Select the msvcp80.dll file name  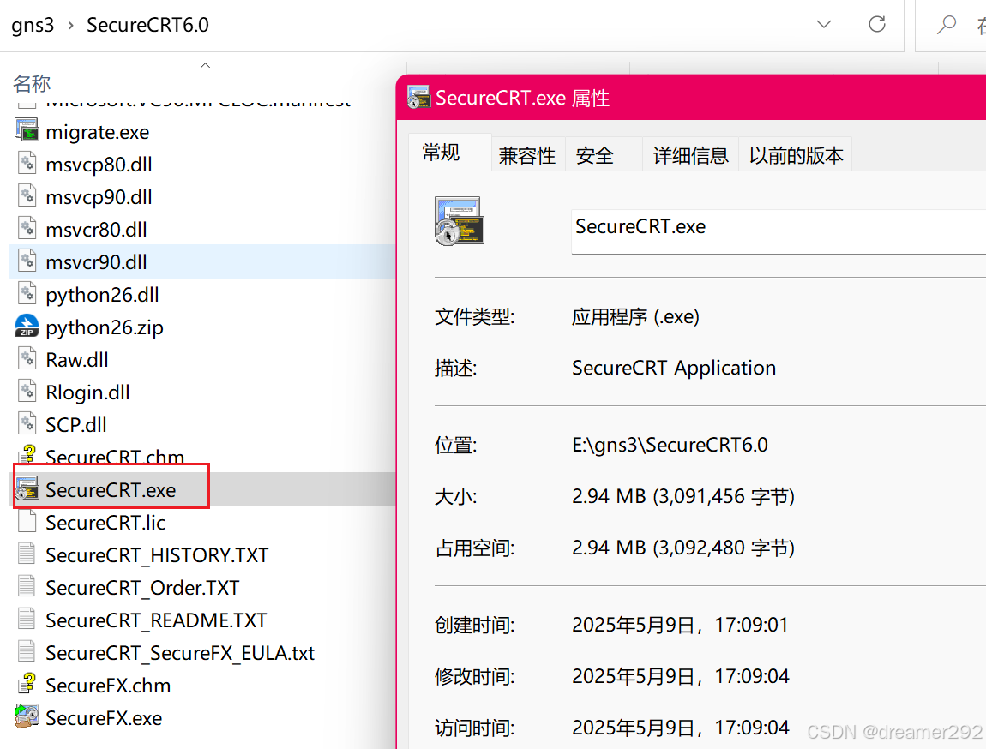[x=99, y=165]
